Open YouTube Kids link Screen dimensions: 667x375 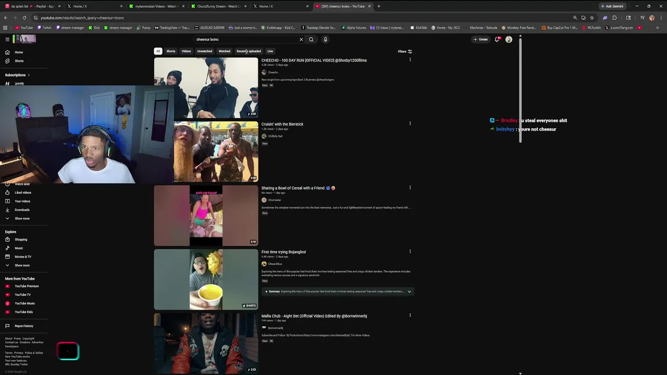point(23,312)
